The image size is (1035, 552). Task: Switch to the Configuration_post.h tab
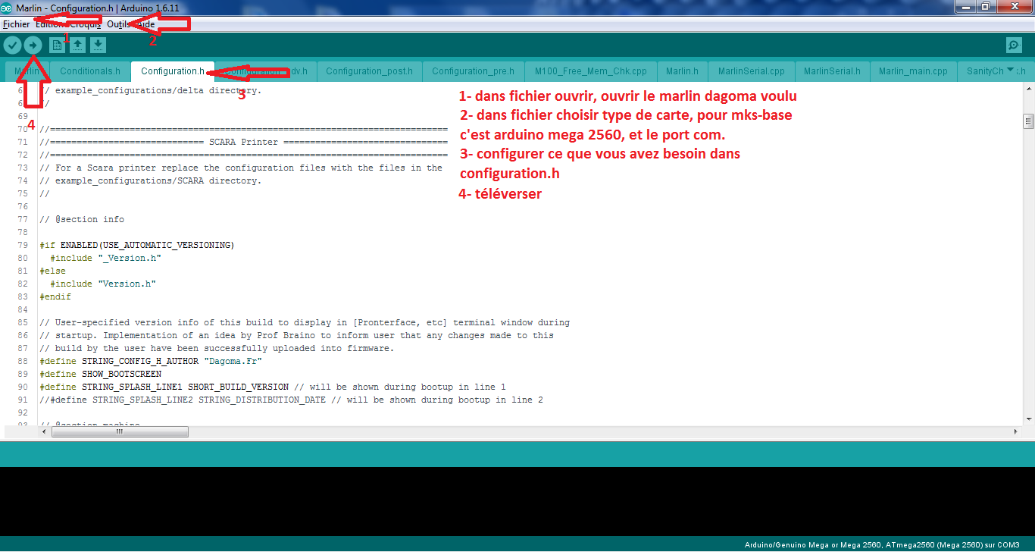click(x=369, y=71)
